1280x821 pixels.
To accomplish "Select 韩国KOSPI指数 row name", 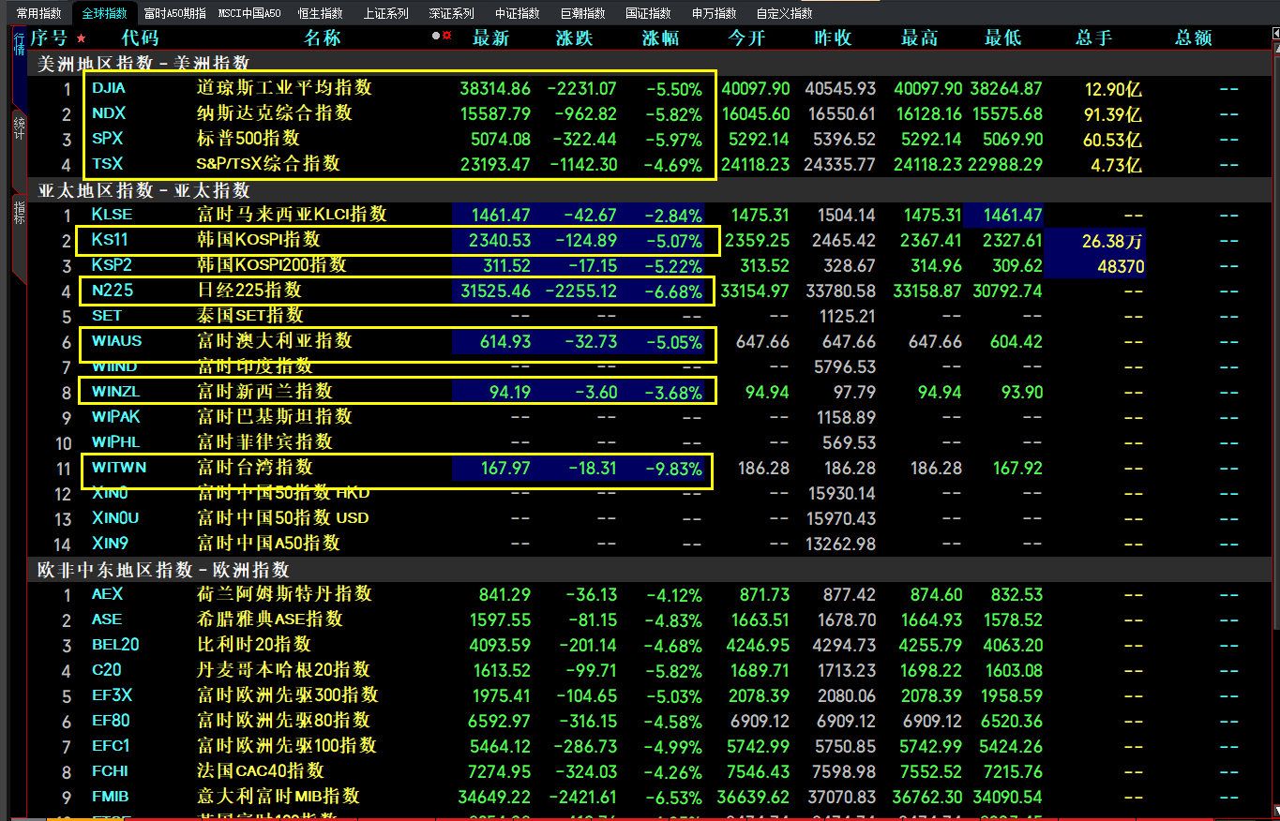I will coord(259,240).
